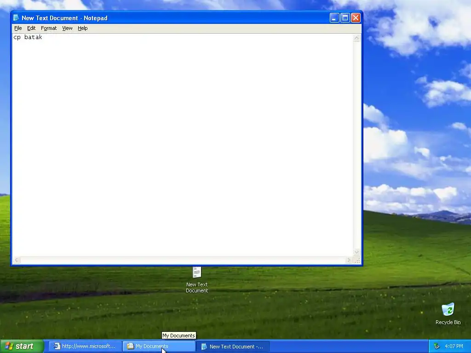Viewport: 471px width, 353px height.
Task: Click New Text Document taskbar button
Action: (x=233, y=347)
